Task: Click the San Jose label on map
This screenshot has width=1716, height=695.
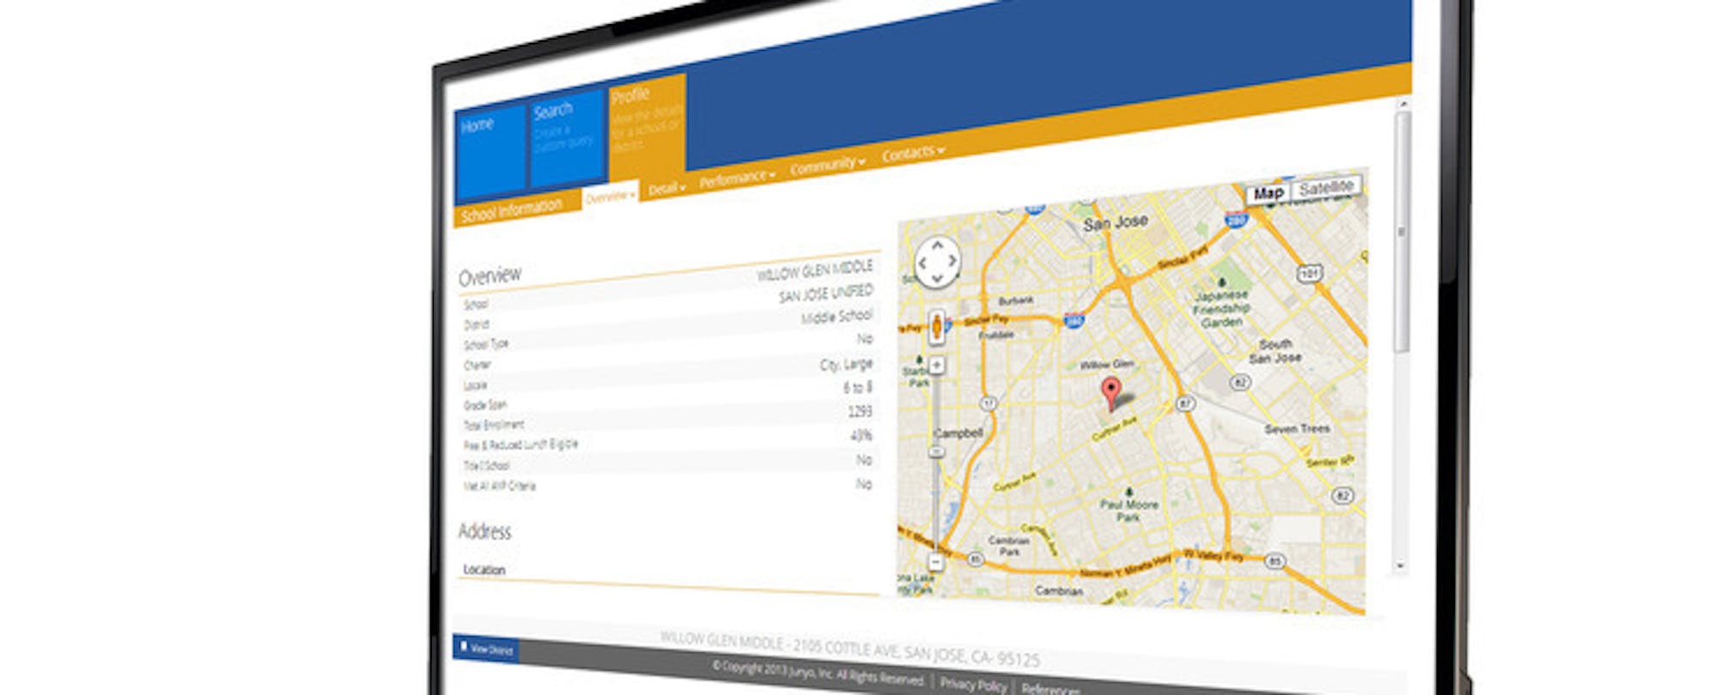Action: point(1115,223)
